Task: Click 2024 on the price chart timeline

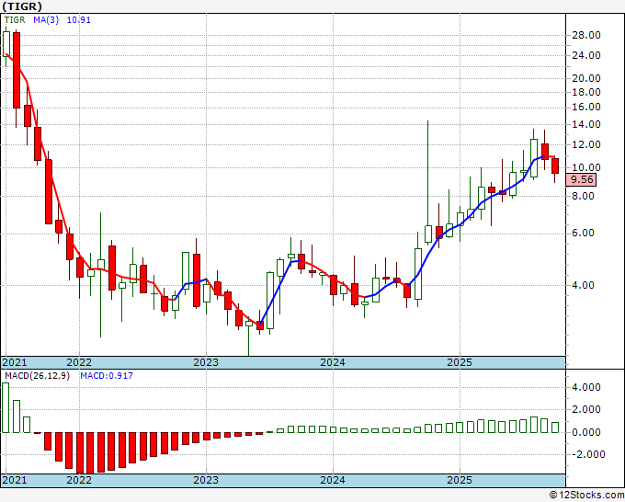Action: 333,362
